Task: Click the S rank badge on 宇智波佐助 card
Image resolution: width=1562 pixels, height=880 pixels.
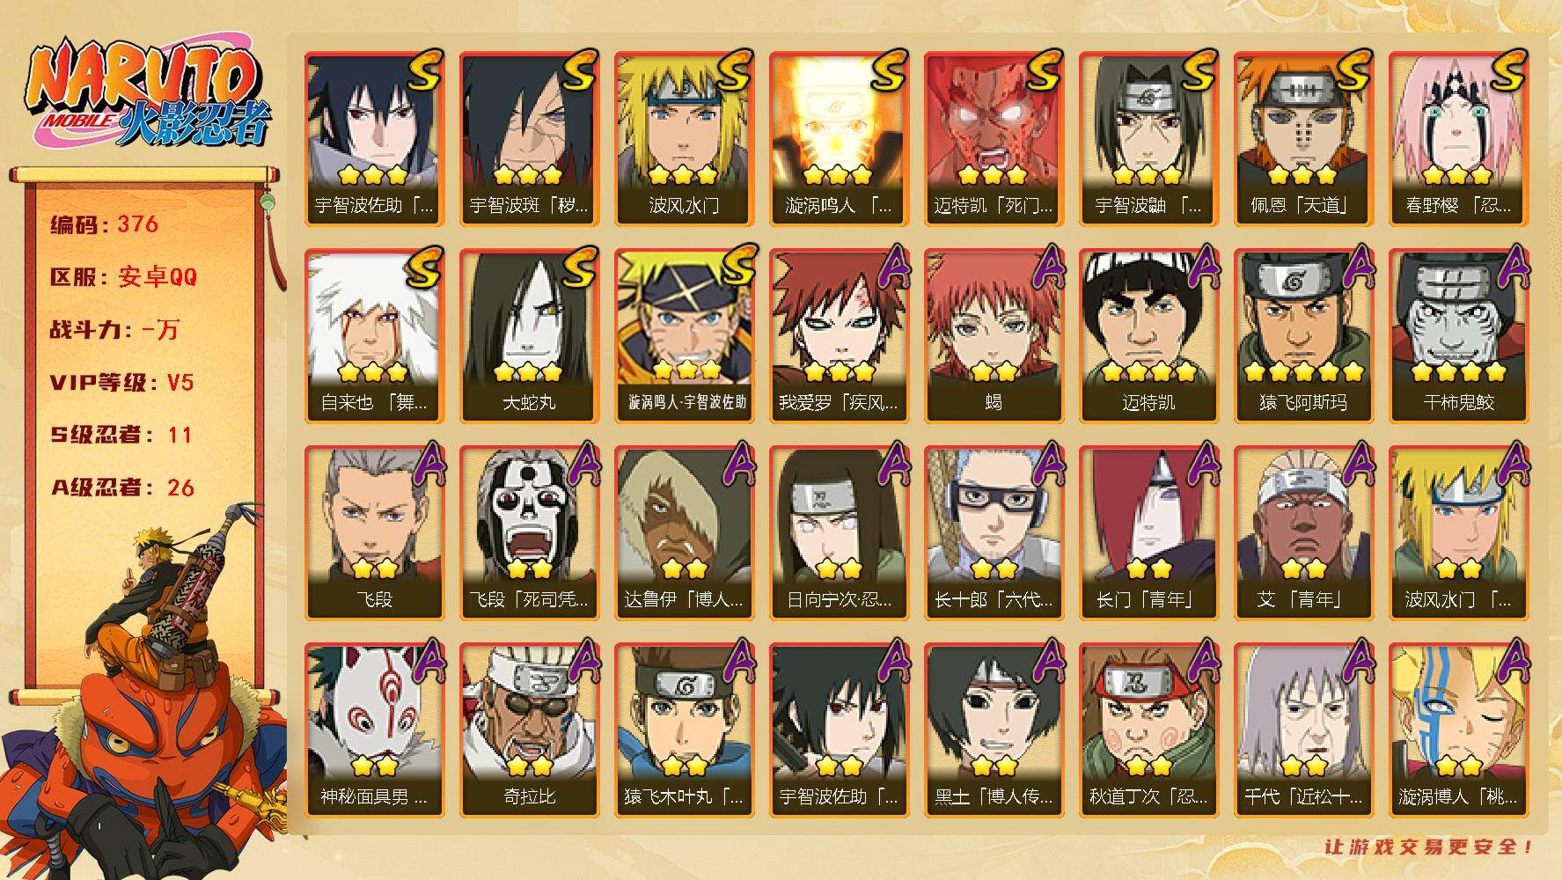Action: click(x=425, y=72)
